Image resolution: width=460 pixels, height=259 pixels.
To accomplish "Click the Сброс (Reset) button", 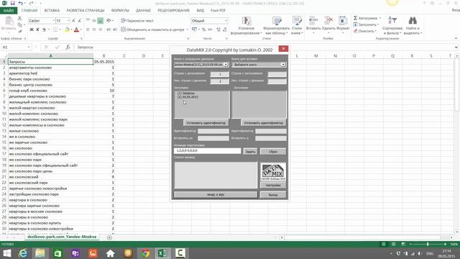I will point(273,152).
